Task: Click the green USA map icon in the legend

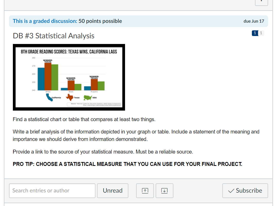Action: (88, 97)
